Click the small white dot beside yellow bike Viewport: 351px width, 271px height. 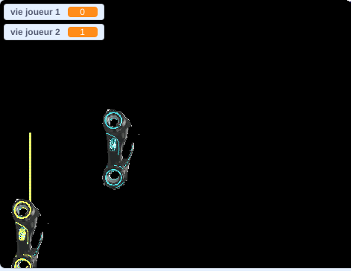point(48,223)
